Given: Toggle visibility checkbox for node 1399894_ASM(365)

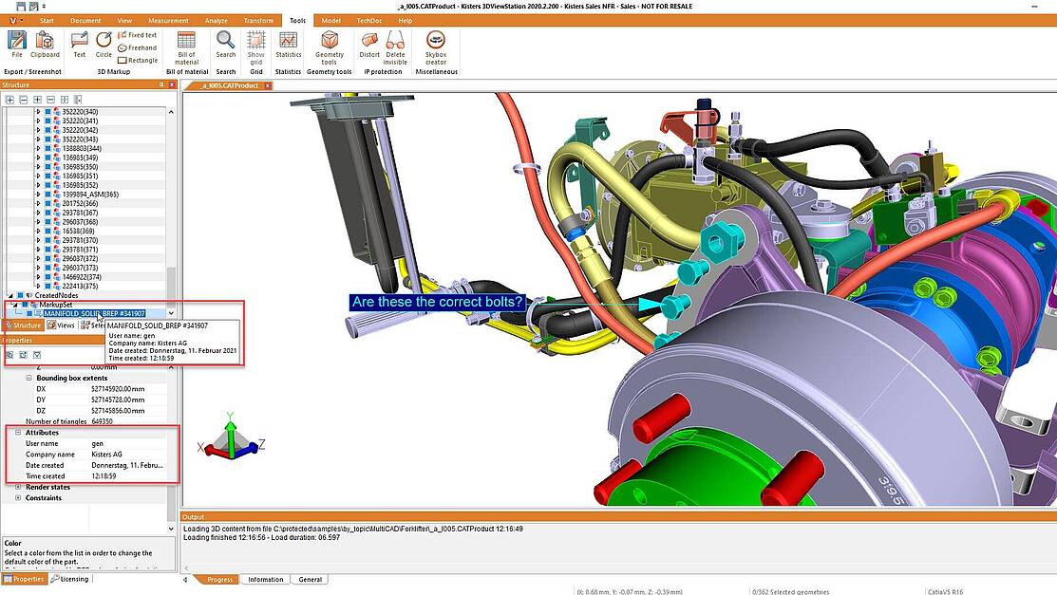Looking at the screenshot, I should coord(47,195).
